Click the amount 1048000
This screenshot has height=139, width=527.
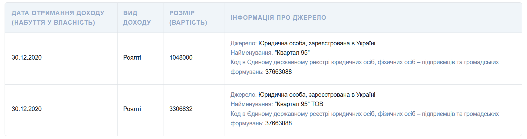(x=181, y=57)
